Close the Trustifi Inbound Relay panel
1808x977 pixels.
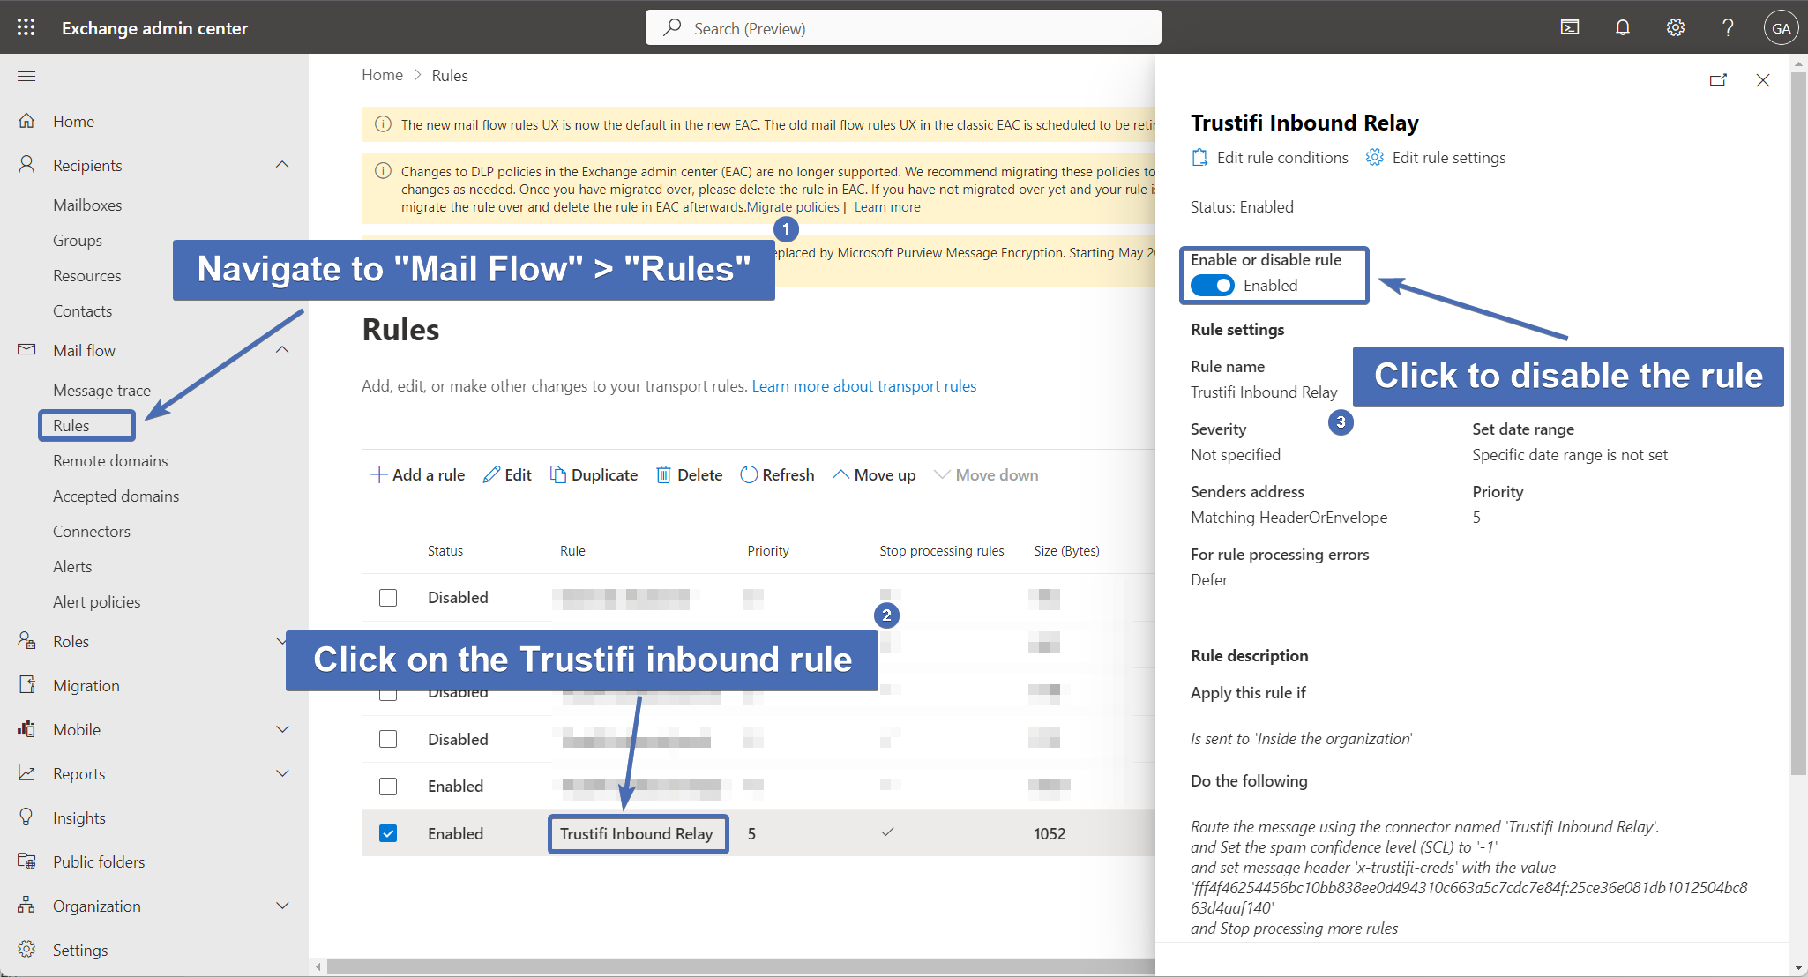tap(1763, 80)
